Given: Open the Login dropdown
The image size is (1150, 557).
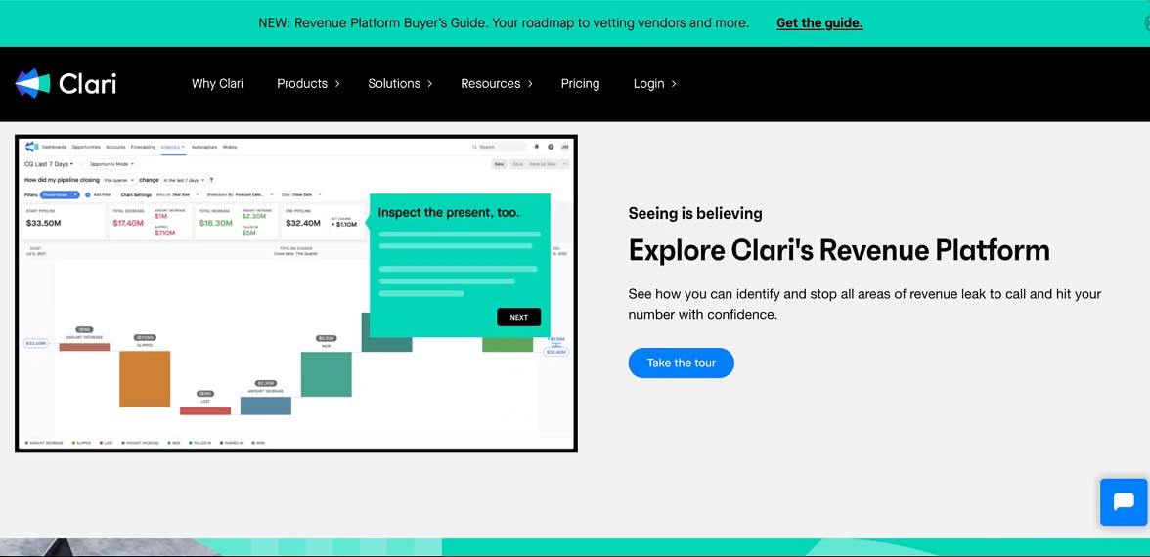Looking at the screenshot, I should coord(654,84).
